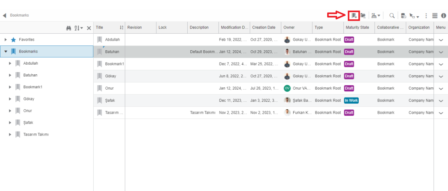Sort by the Maturity State column header
This screenshot has width=448, height=191.
tap(358, 27)
